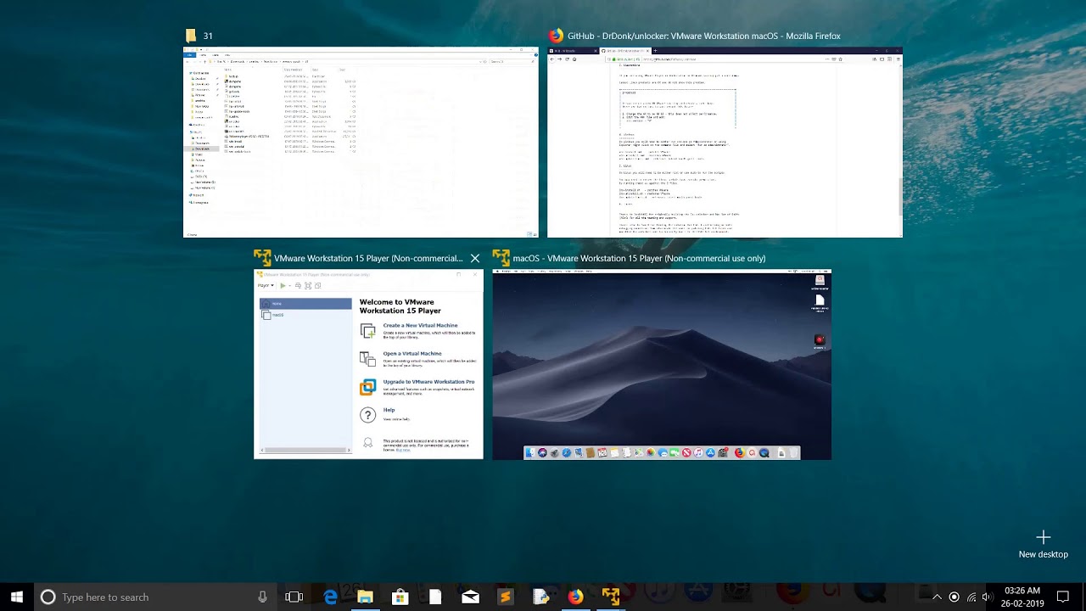The width and height of the screenshot is (1086, 611).
Task: Click the blank white document icon in taskbar
Action: [x=435, y=597]
